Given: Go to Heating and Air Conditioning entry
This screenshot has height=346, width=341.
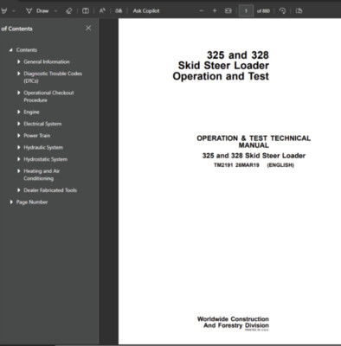Looking at the screenshot, I should [x=42, y=175].
